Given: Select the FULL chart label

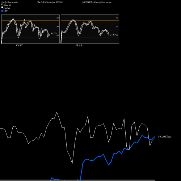Looking at the screenshot, I should [x=79, y=46].
